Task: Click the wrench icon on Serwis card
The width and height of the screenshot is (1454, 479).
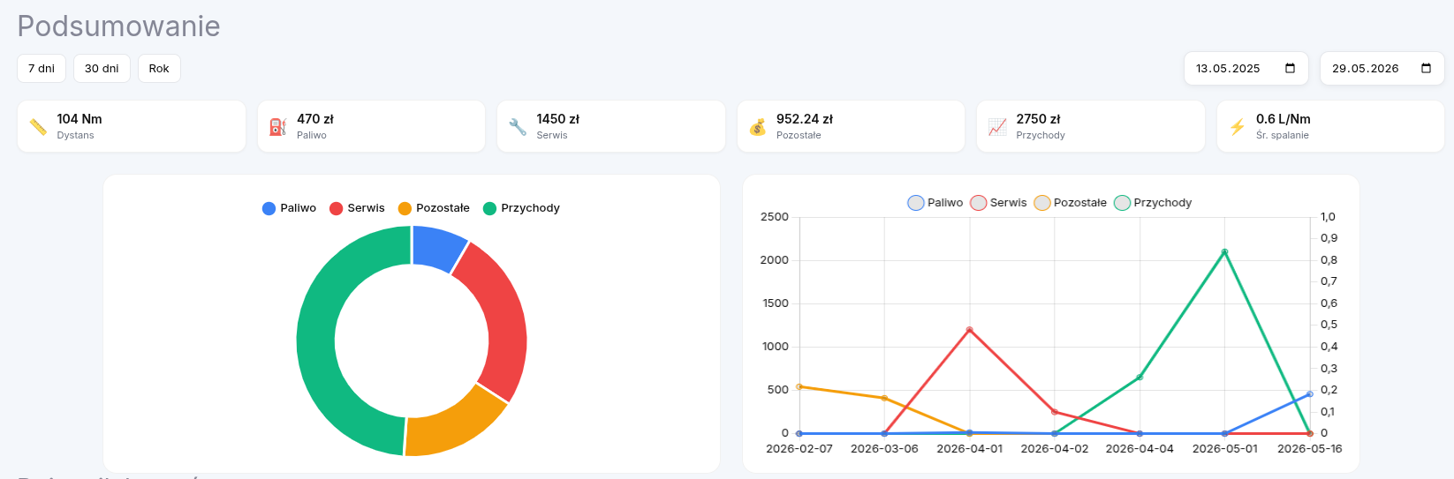Action: (518, 127)
